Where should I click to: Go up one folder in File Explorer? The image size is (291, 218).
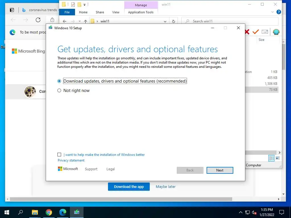(x=85, y=21)
